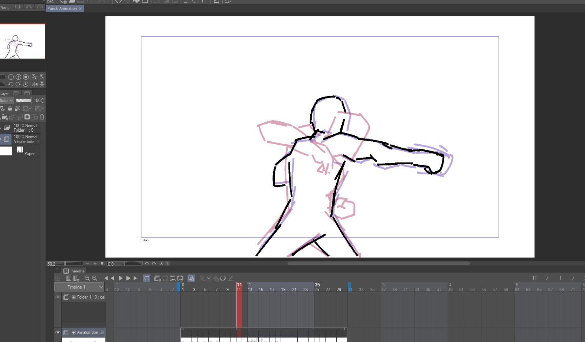Viewport: 585px width, 342px height.
Task: Toggle lock transparent pixels
Action: click(17, 108)
